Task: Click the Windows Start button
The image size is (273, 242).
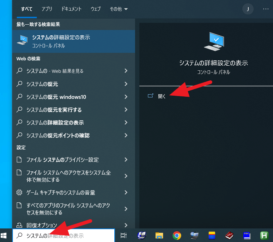Action: pos(4,236)
